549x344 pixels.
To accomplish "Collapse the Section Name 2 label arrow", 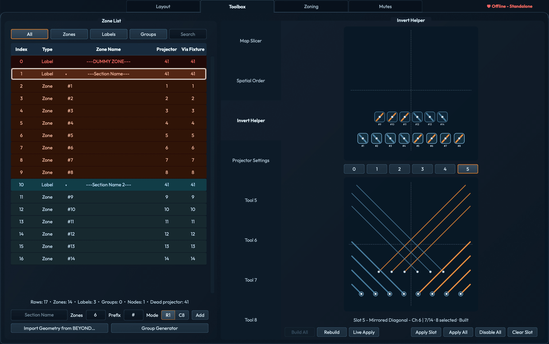I will [66, 185].
